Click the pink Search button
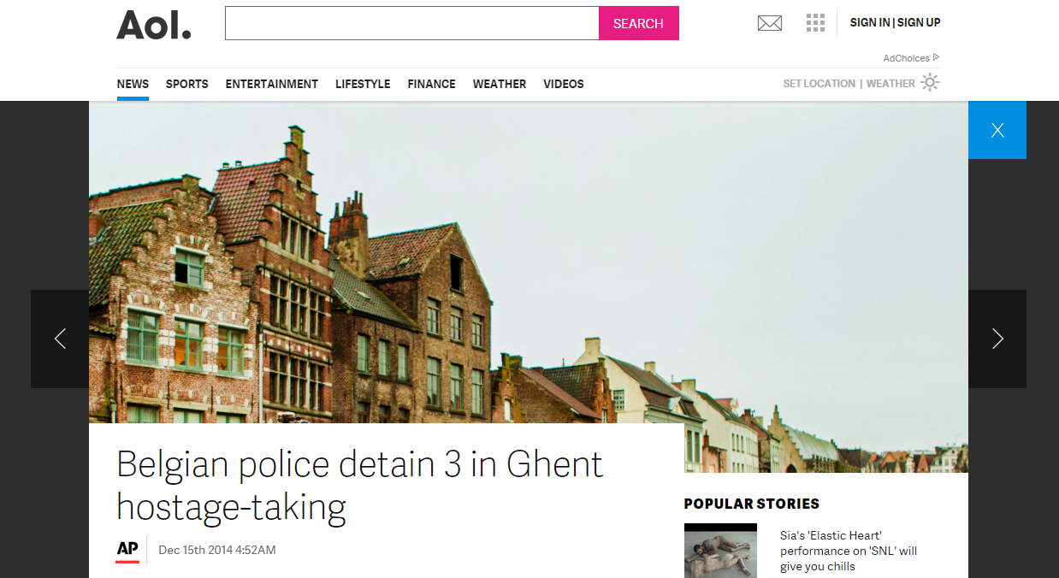 pos(639,23)
